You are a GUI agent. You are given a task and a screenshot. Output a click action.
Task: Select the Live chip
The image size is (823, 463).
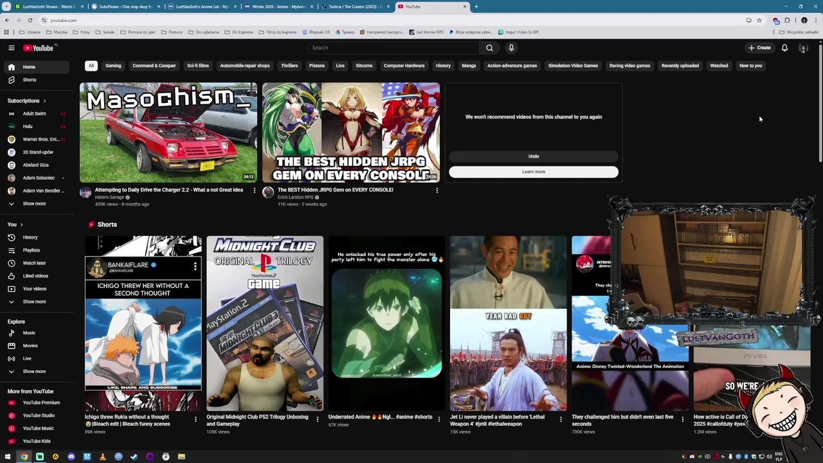tap(340, 66)
